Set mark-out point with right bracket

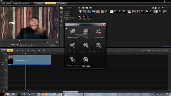[x=52, y=42]
